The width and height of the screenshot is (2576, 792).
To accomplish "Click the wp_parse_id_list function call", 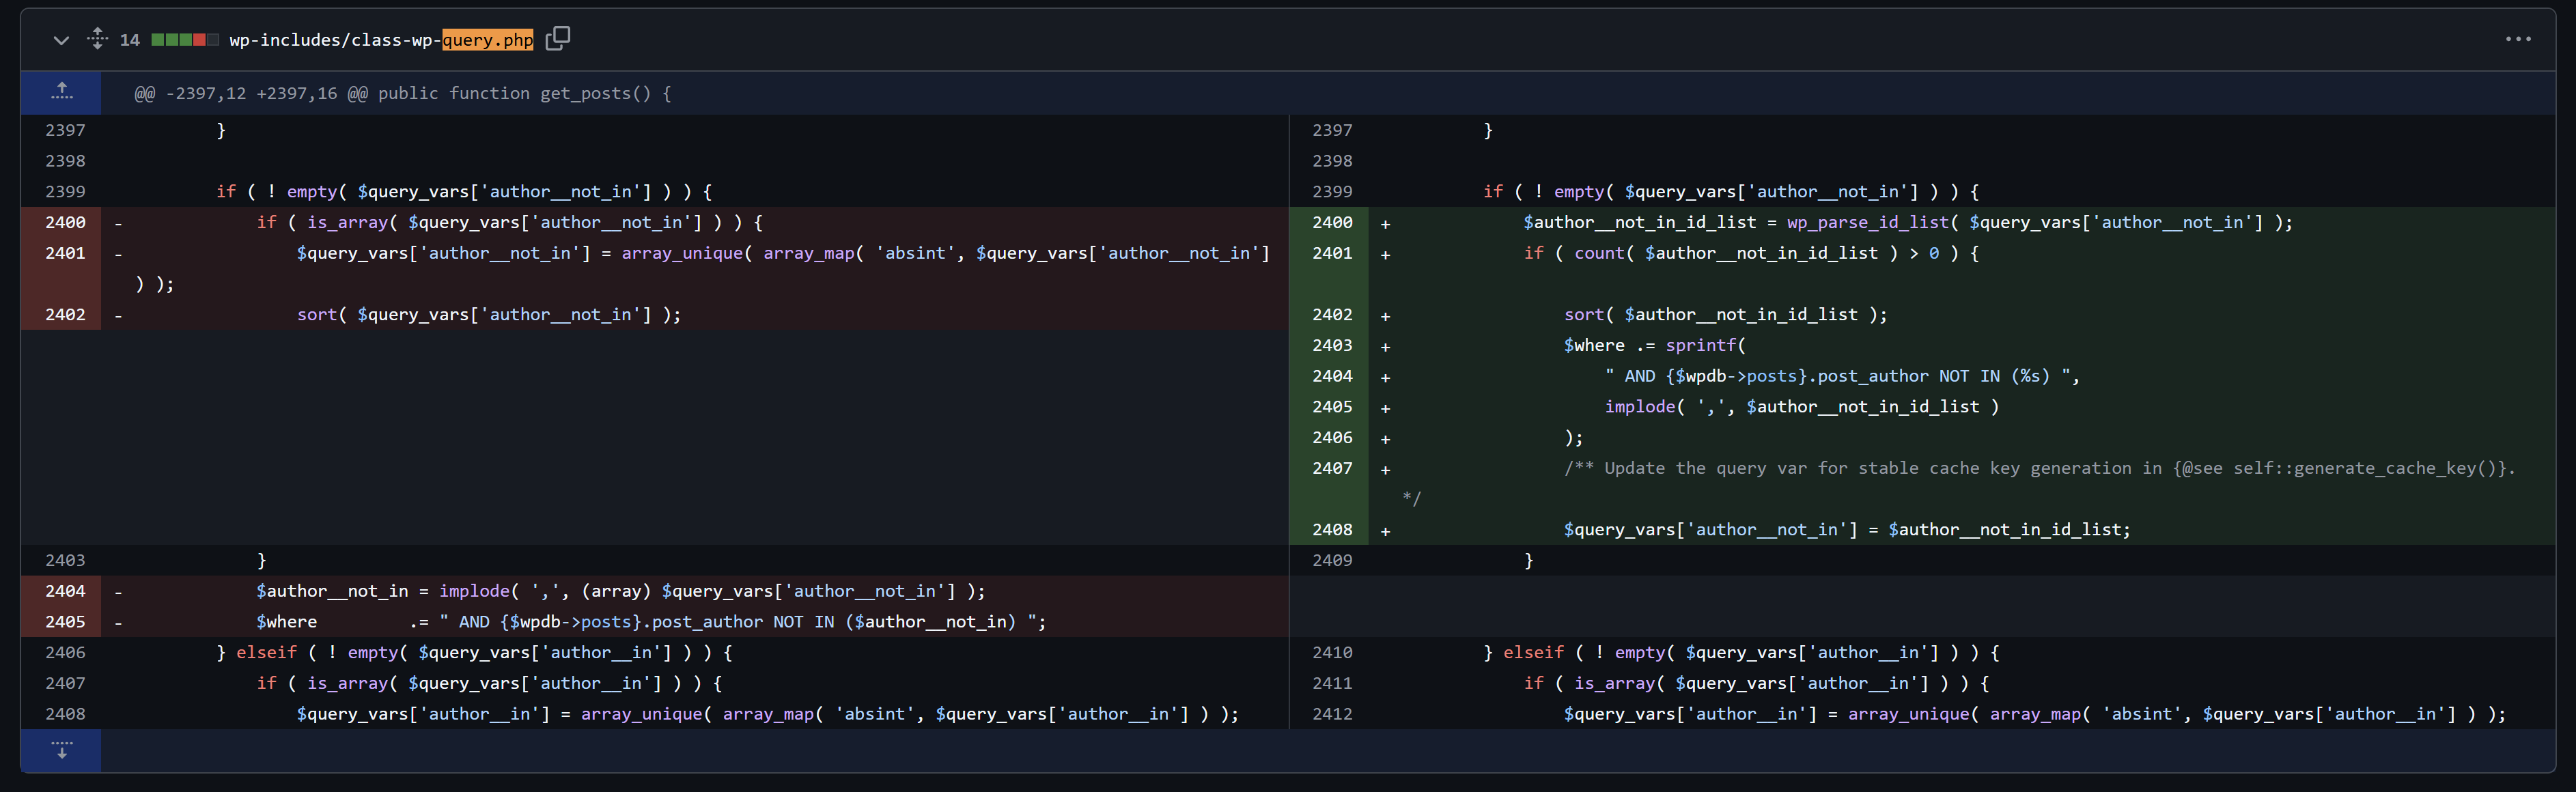I will click(x=1868, y=222).
